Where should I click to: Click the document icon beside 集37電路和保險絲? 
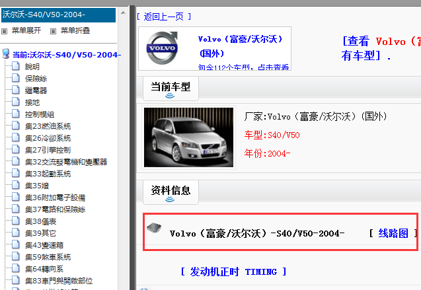pyautogui.click(x=16, y=209)
